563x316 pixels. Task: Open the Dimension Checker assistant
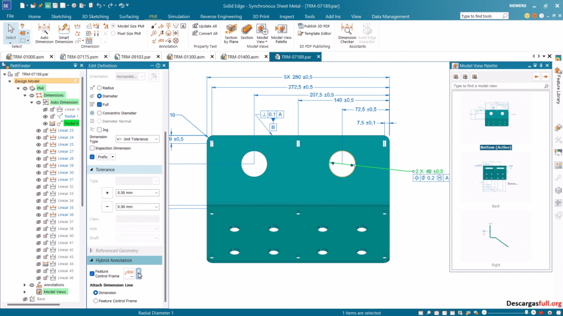[x=347, y=33]
